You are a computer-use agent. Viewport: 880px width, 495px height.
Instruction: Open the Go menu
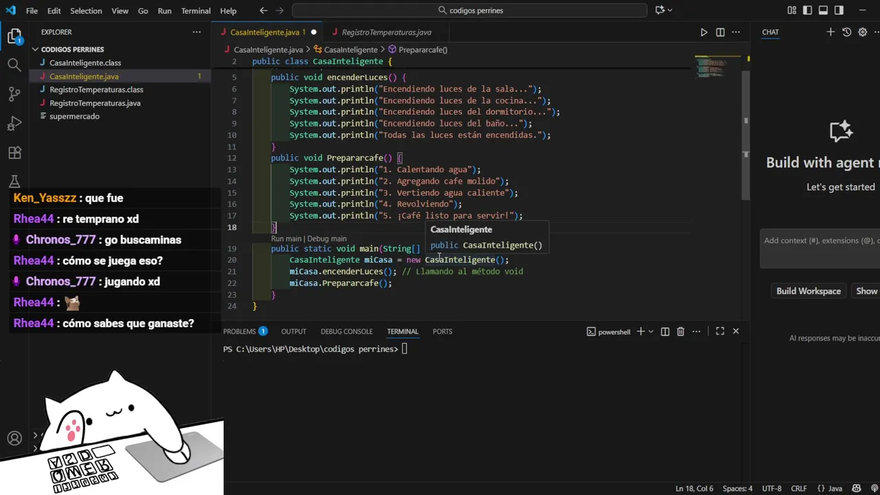(143, 11)
